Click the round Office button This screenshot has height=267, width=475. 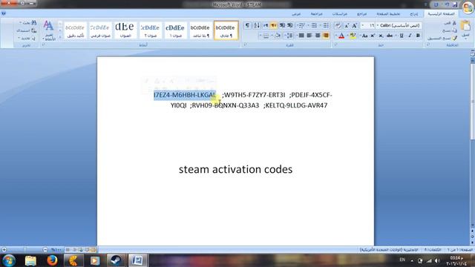click(468, 7)
